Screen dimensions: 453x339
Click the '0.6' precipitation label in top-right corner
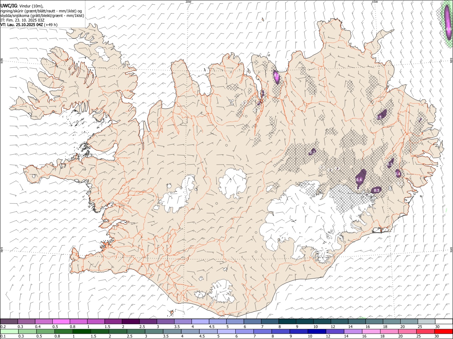click(x=448, y=29)
